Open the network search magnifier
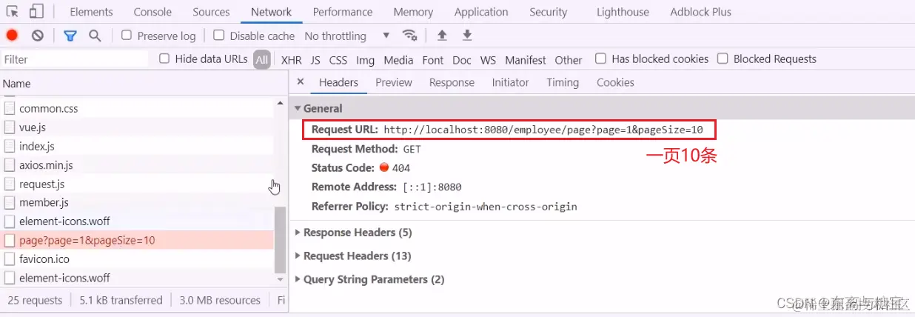This screenshot has width=915, height=317. pyautogui.click(x=95, y=36)
